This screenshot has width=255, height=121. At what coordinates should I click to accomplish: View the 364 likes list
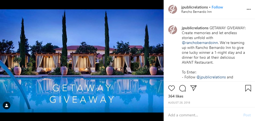(176, 96)
